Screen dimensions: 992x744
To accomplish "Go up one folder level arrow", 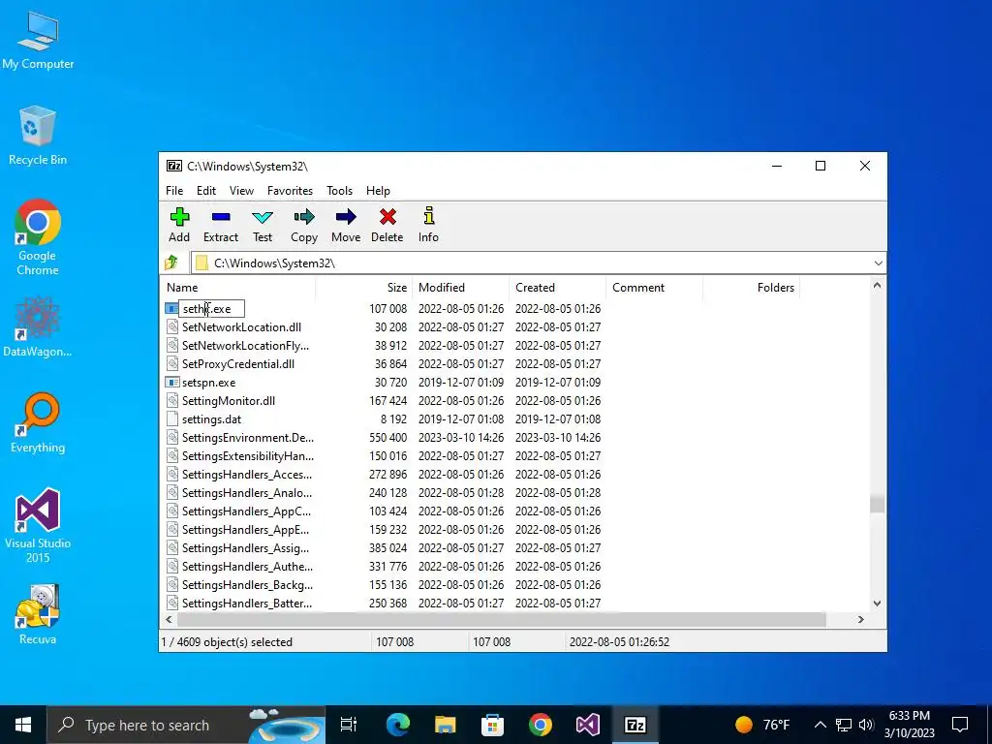I will point(171,263).
